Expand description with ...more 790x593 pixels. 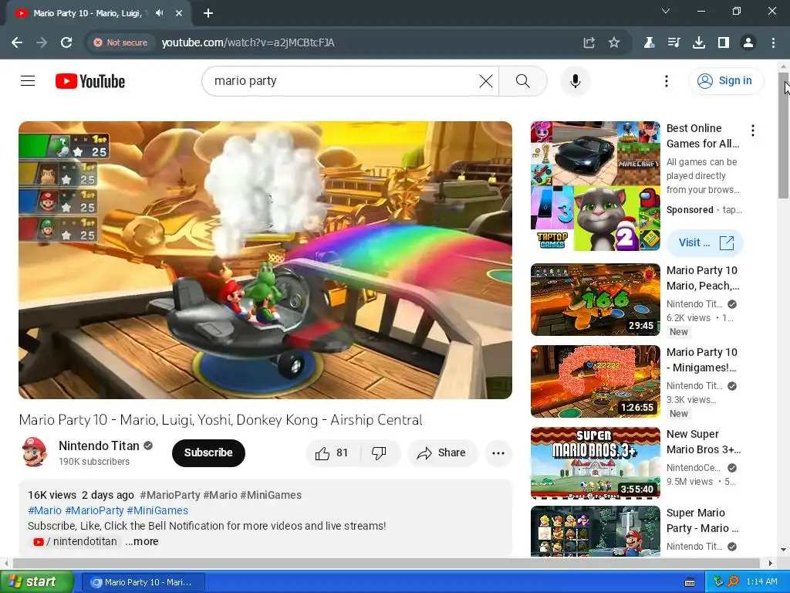pyautogui.click(x=142, y=541)
